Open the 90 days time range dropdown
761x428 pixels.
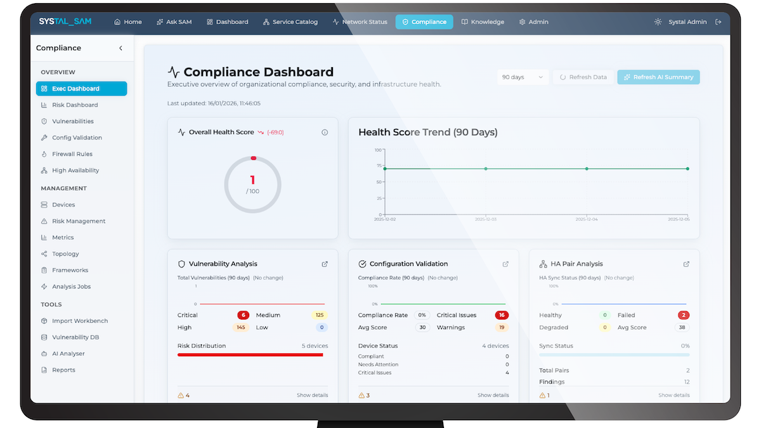pyautogui.click(x=522, y=77)
